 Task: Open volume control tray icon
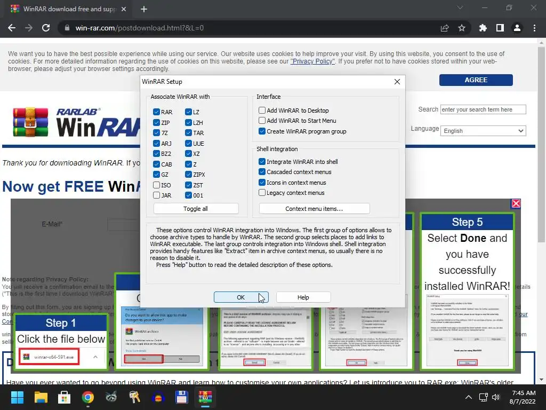point(495,397)
